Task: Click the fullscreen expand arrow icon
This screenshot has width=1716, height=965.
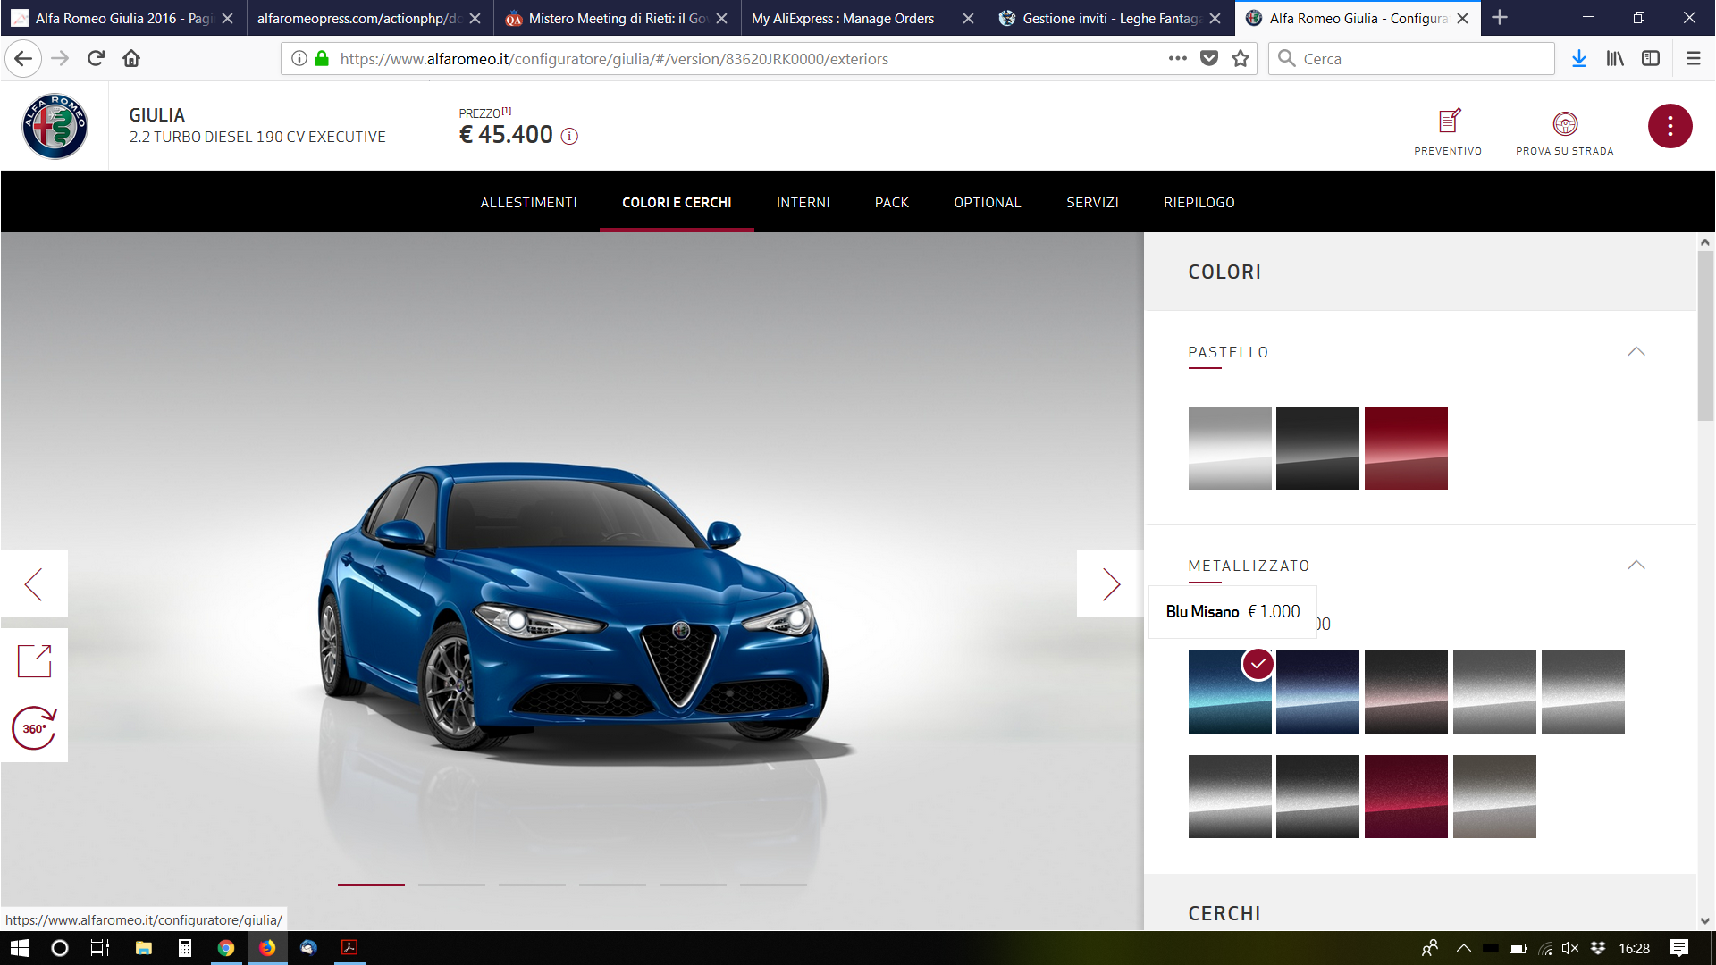Action: coord(35,661)
